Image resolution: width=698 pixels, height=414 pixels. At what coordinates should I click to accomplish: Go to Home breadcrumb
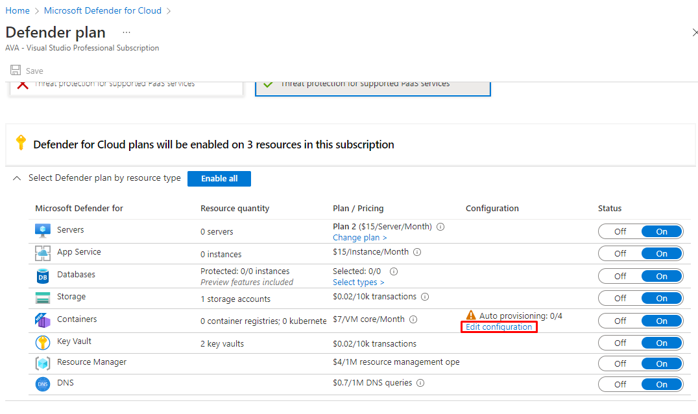coord(18,10)
